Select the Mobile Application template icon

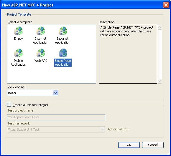tap(19, 53)
